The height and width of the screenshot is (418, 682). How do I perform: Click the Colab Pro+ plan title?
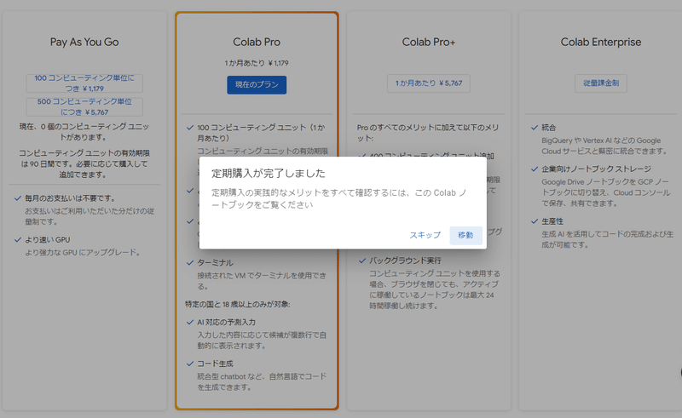click(429, 43)
